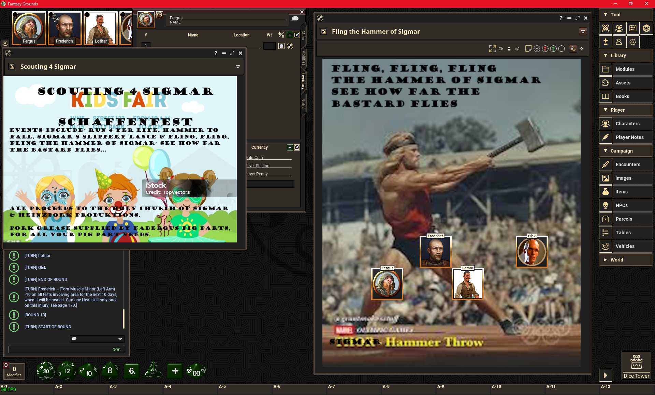Viewport: 655px width, 395px height.
Task: Open the Assets library
Action: (x=626, y=83)
